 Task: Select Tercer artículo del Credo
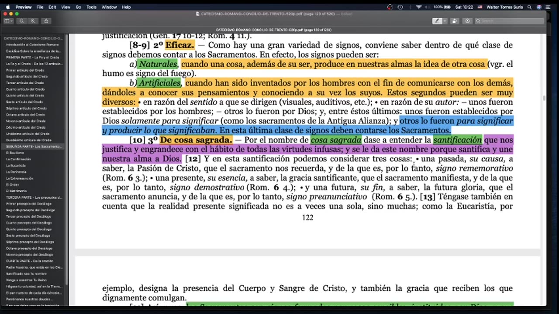pyautogui.click(x=25, y=83)
